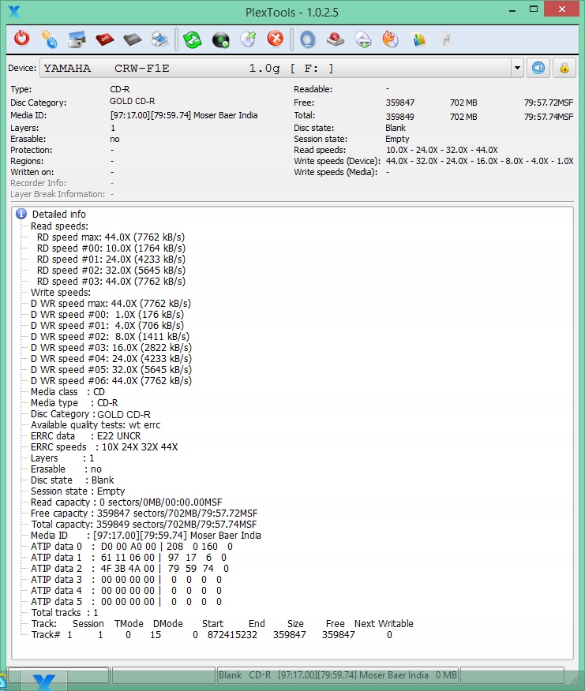Click the dark red PDF book icon
The height and width of the screenshot is (691, 585).
(104, 39)
